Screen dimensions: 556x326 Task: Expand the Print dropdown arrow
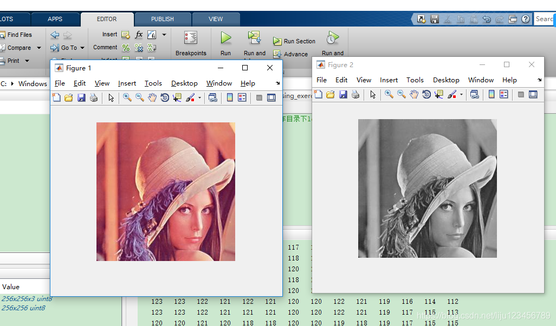(x=27, y=61)
